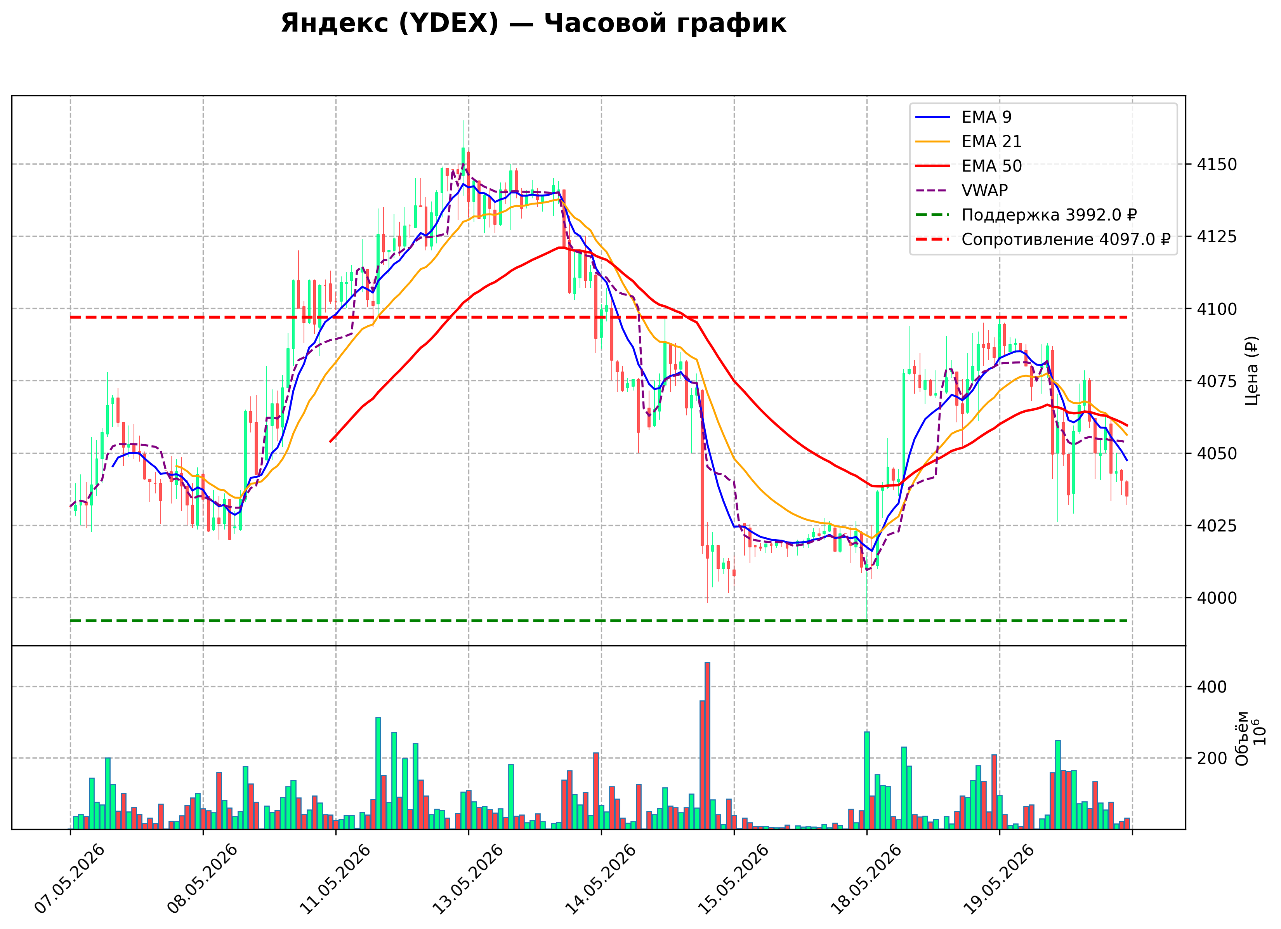The height and width of the screenshot is (929, 1281).
Task: Click the 400 volume axis label
Action: coord(1212,687)
